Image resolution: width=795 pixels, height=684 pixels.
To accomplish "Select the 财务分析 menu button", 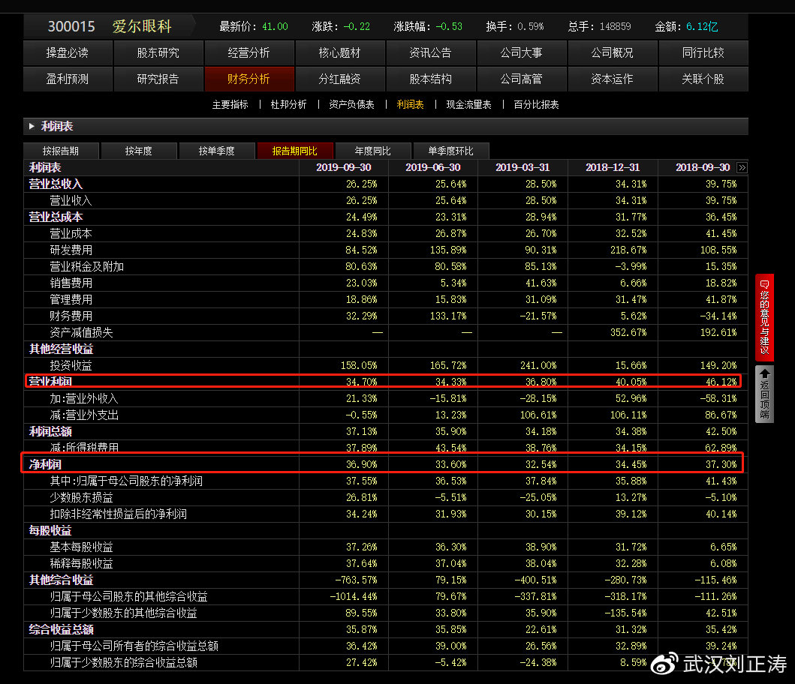I will (248, 79).
